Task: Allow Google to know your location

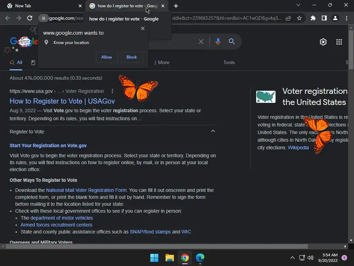Action: tap(106, 57)
